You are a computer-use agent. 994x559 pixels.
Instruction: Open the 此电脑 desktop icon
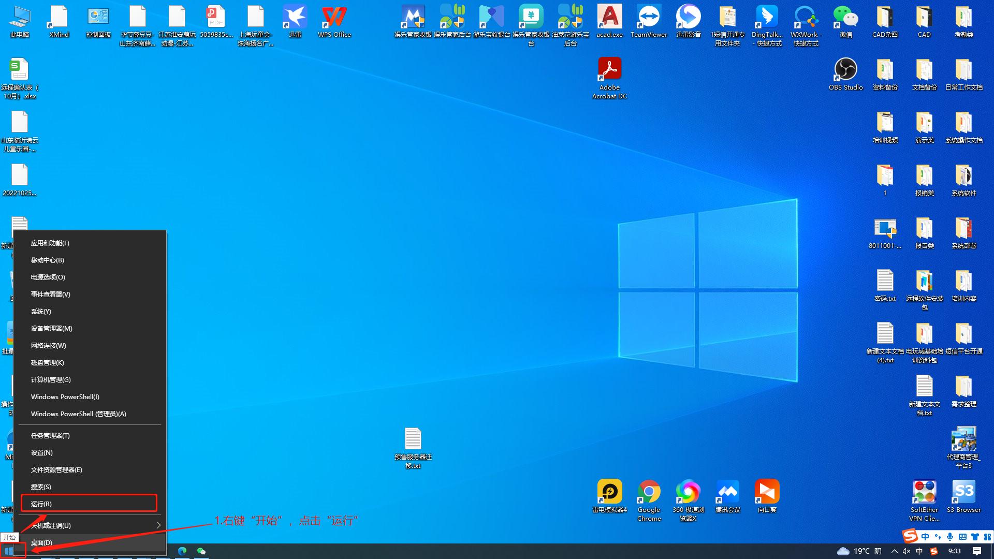point(20,22)
